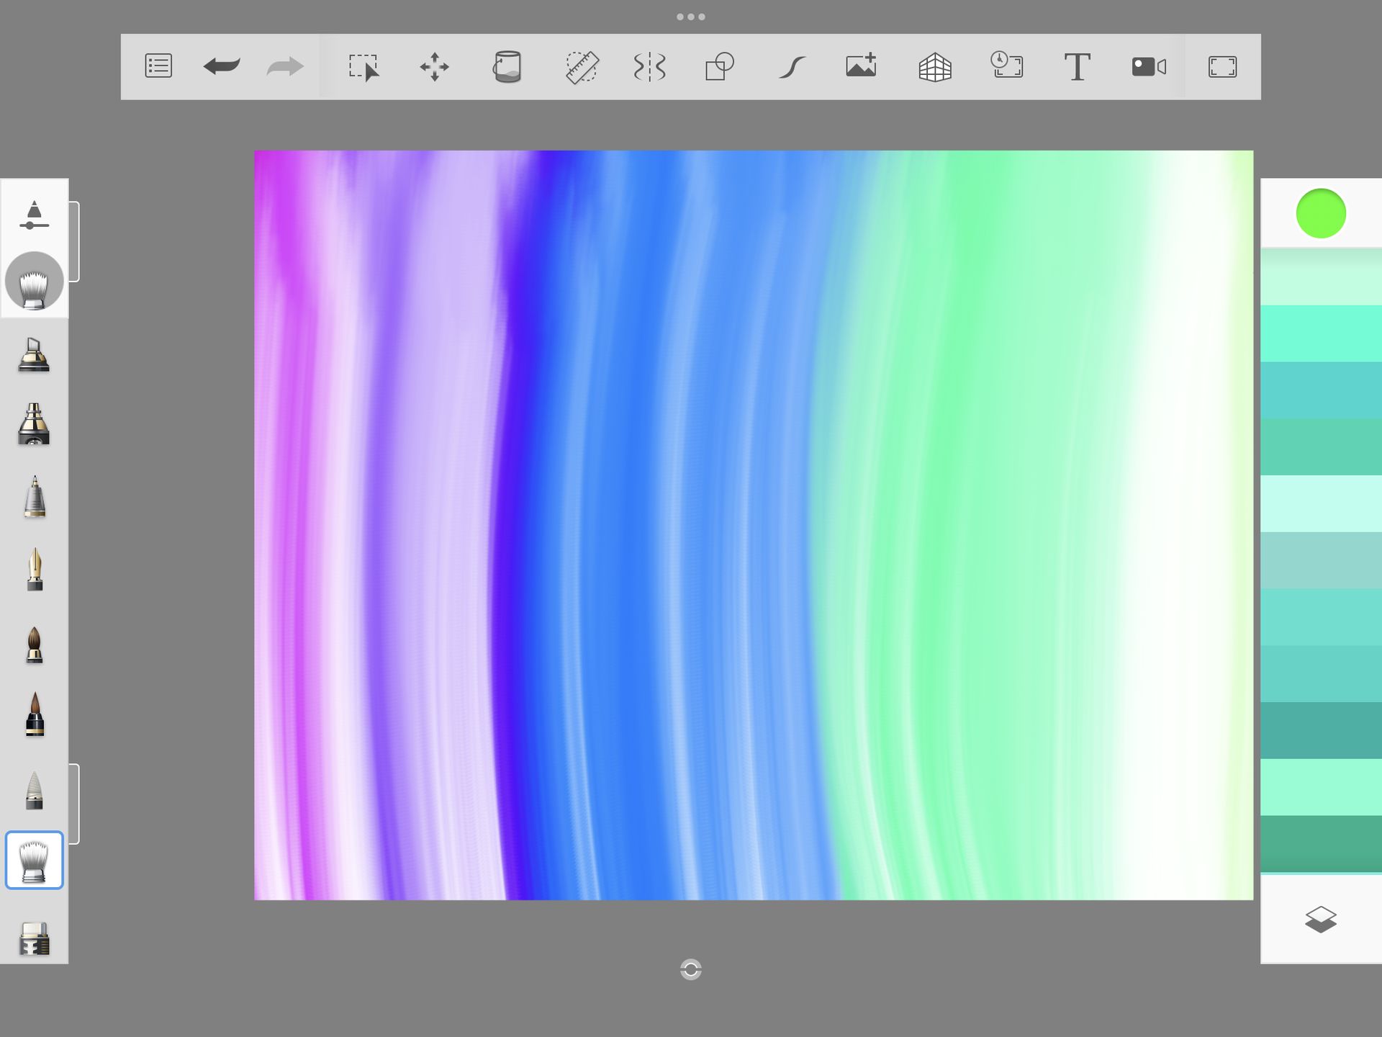Expand the three-dot handle at top
The width and height of the screenshot is (1382, 1037).
pyautogui.click(x=690, y=17)
